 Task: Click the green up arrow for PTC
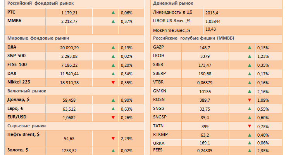(x=113, y=12)
